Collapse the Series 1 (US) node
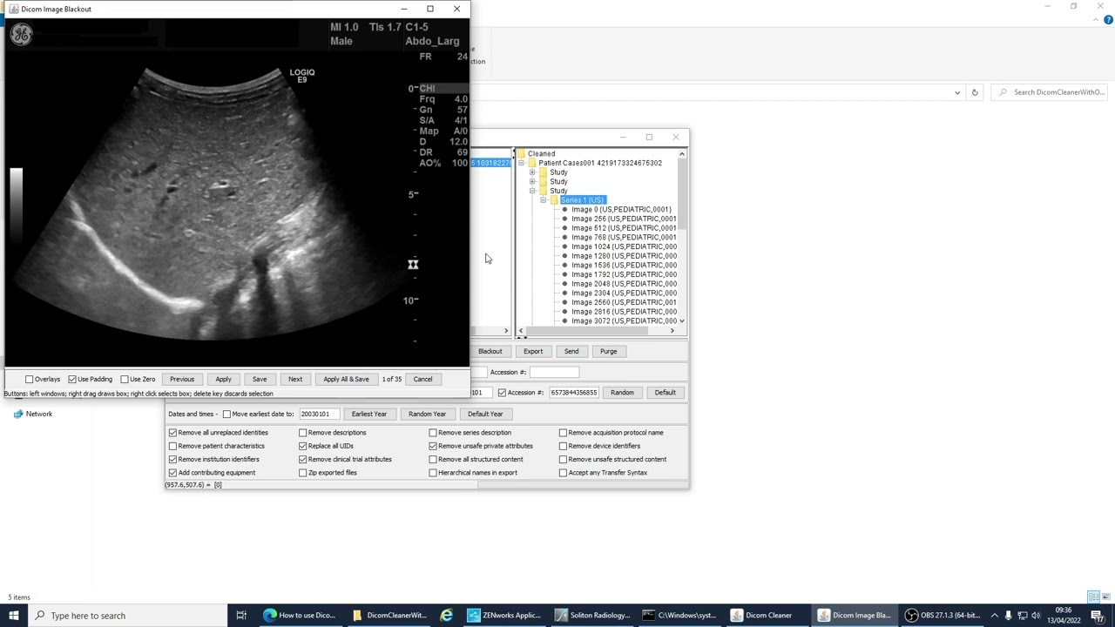The width and height of the screenshot is (1115, 627). pyautogui.click(x=543, y=200)
